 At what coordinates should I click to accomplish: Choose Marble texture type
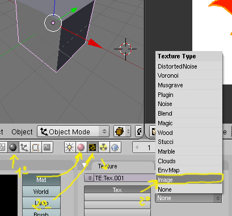point(189,151)
